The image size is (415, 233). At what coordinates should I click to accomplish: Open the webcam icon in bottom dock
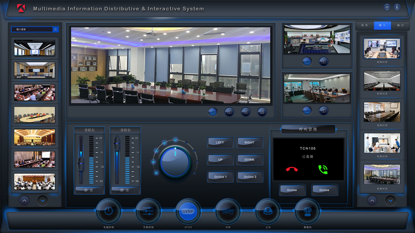click(307, 211)
